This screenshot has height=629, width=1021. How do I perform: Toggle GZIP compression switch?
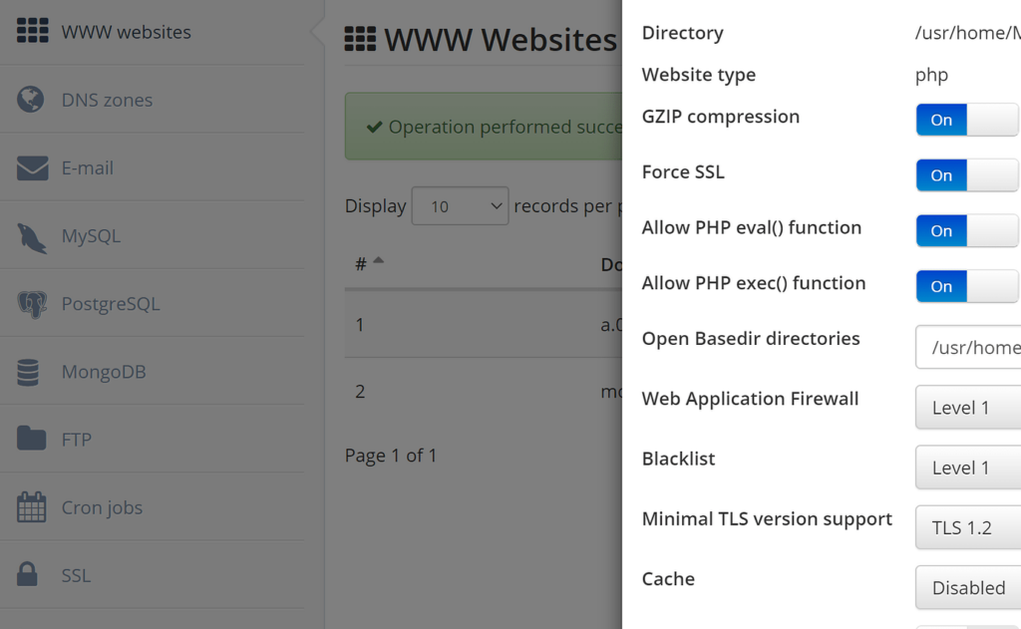(966, 120)
